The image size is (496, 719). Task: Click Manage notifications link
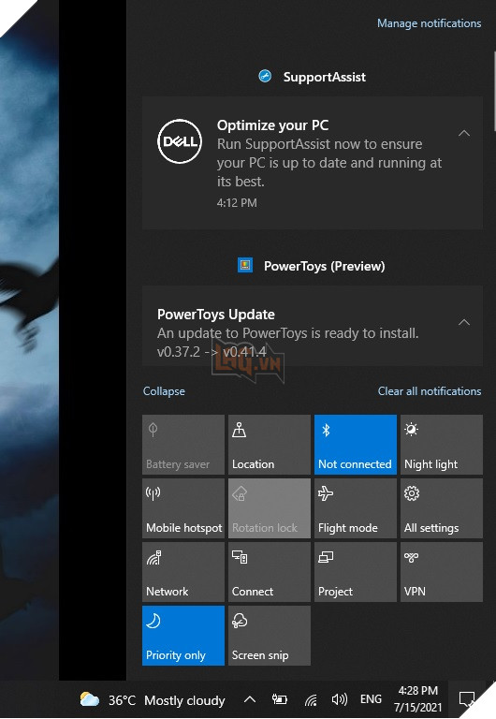pos(429,23)
